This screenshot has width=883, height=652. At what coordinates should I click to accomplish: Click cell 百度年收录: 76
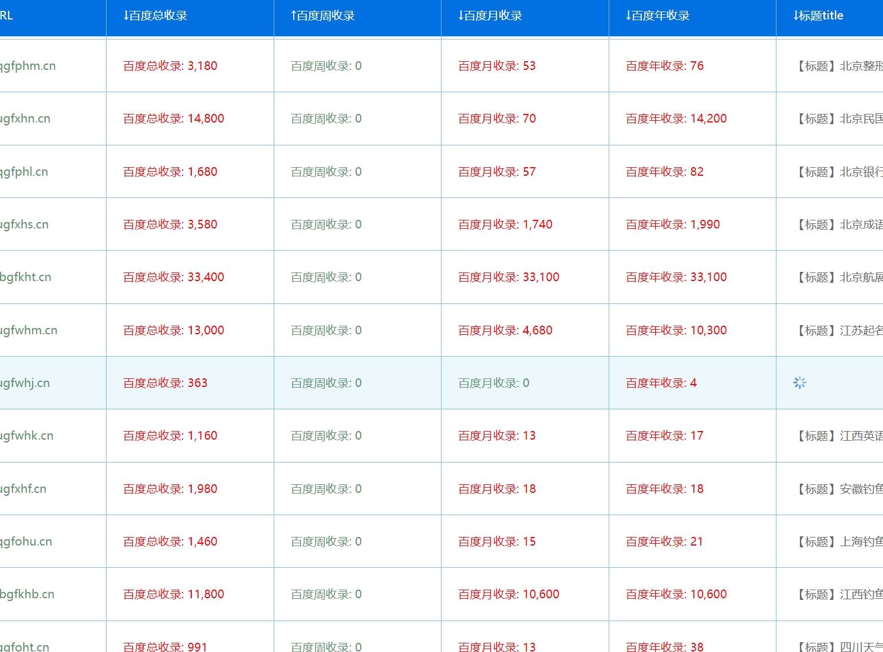pyautogui.click(x=664, y=66)
